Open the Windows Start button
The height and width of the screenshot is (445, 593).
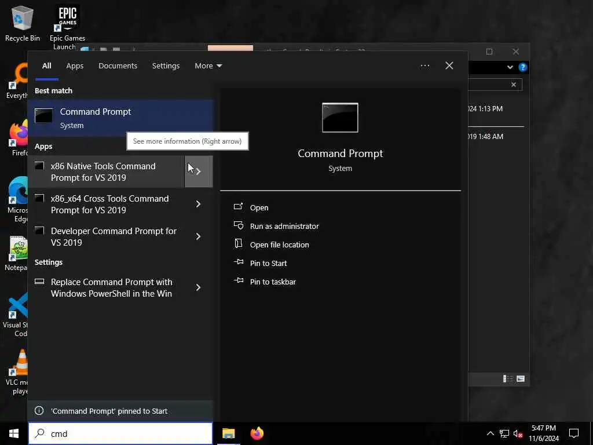pos(14,433)
